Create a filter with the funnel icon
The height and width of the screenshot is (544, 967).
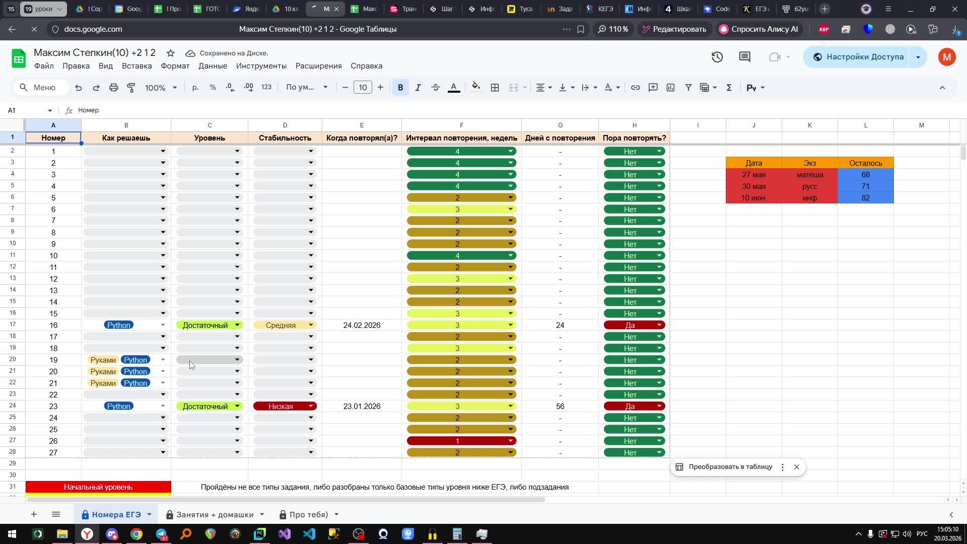tap(688, 88)
